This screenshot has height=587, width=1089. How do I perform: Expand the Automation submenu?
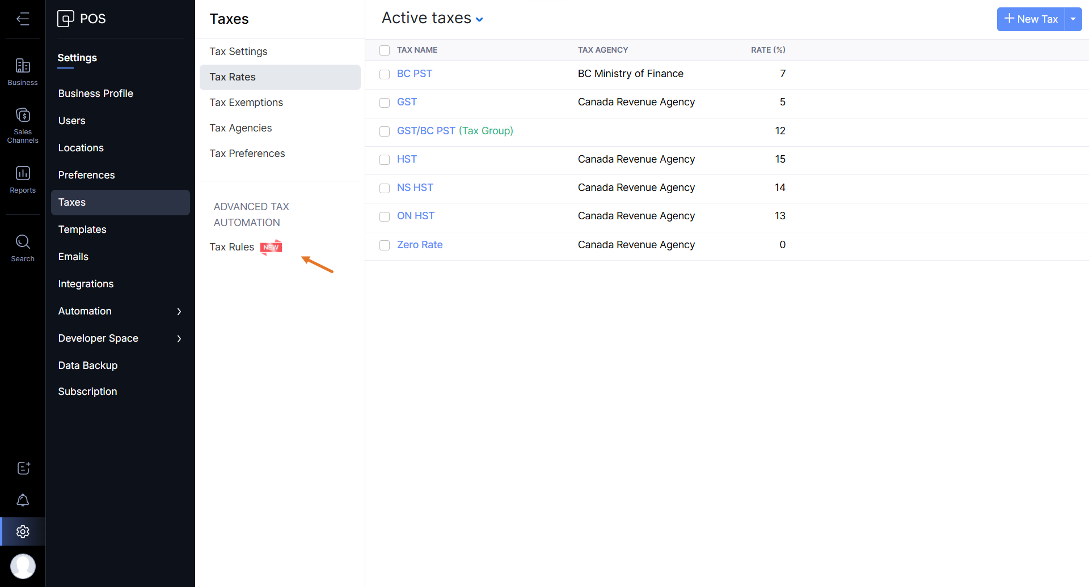179,312
